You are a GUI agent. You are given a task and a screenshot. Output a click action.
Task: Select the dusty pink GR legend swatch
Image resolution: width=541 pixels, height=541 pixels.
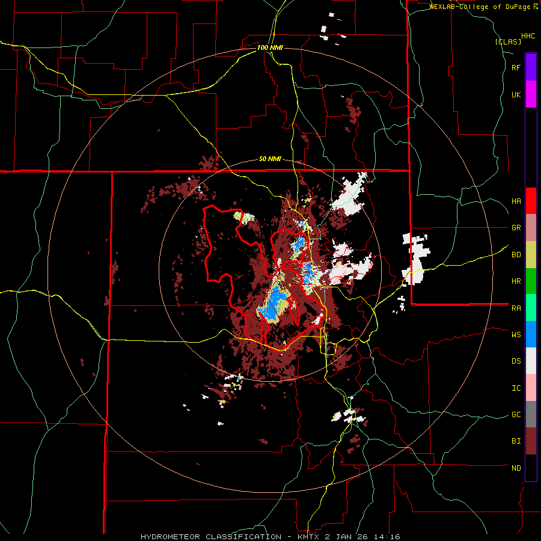(531, 228)
